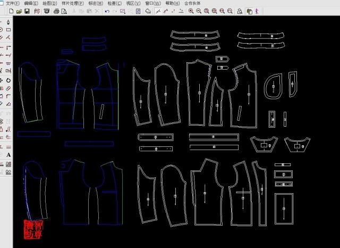Screen dimensions: 340x248
Task: Click the Zoom In magnifier icon
Action: point(191,11)
